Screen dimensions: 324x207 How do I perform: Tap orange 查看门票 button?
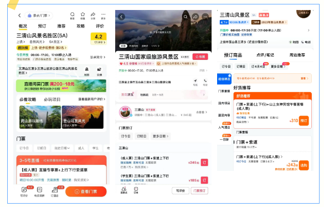pyautogui.click(x=86, y=191)
